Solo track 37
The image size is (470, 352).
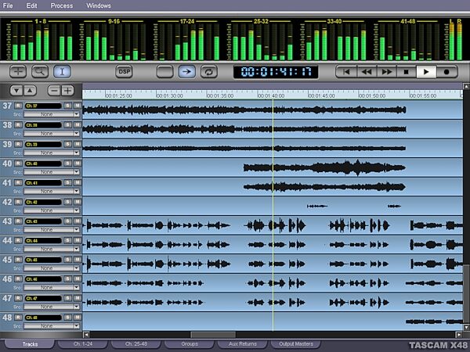tap(67, 106)
